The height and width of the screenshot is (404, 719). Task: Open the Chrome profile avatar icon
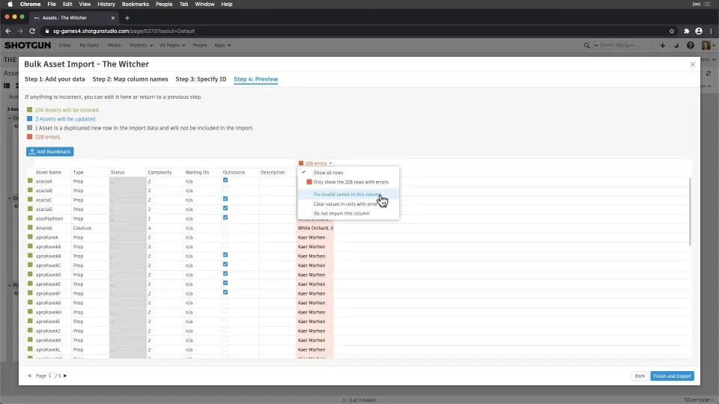(x=699, y=31)
